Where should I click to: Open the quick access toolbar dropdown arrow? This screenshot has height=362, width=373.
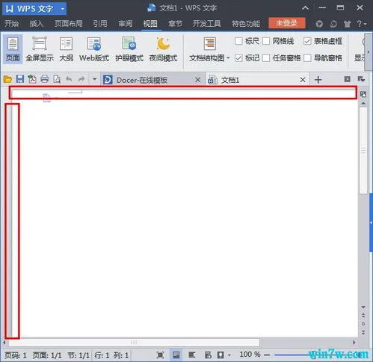pos(94,79)
